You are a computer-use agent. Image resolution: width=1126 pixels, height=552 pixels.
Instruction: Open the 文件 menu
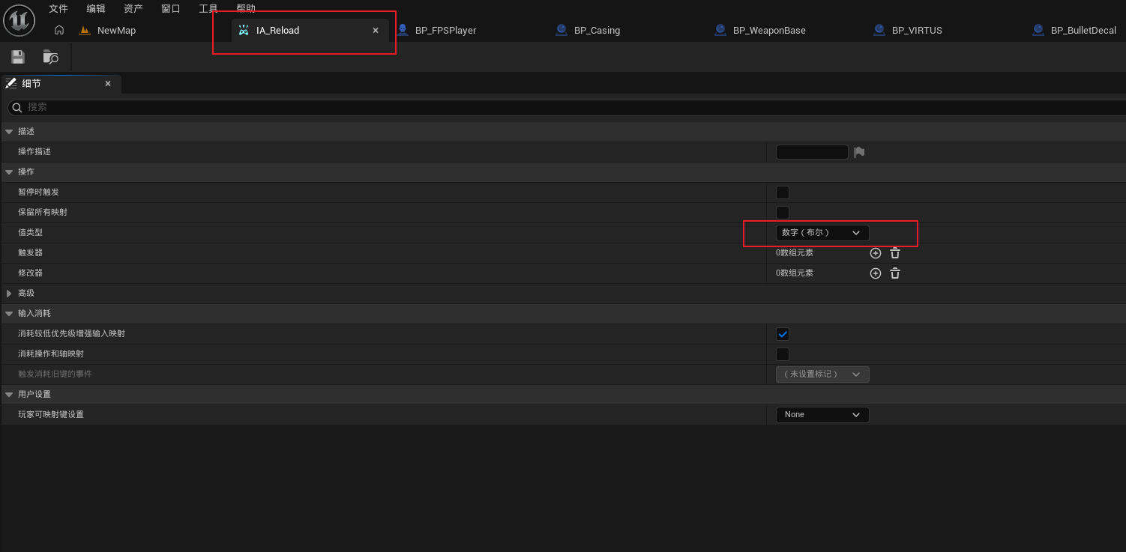point(58,9)
